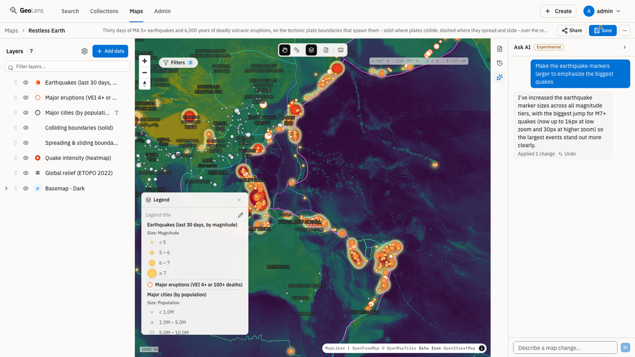Click the Major cities layer style icon
Screen dimensions: 635x357
click(x=38, y=113)
